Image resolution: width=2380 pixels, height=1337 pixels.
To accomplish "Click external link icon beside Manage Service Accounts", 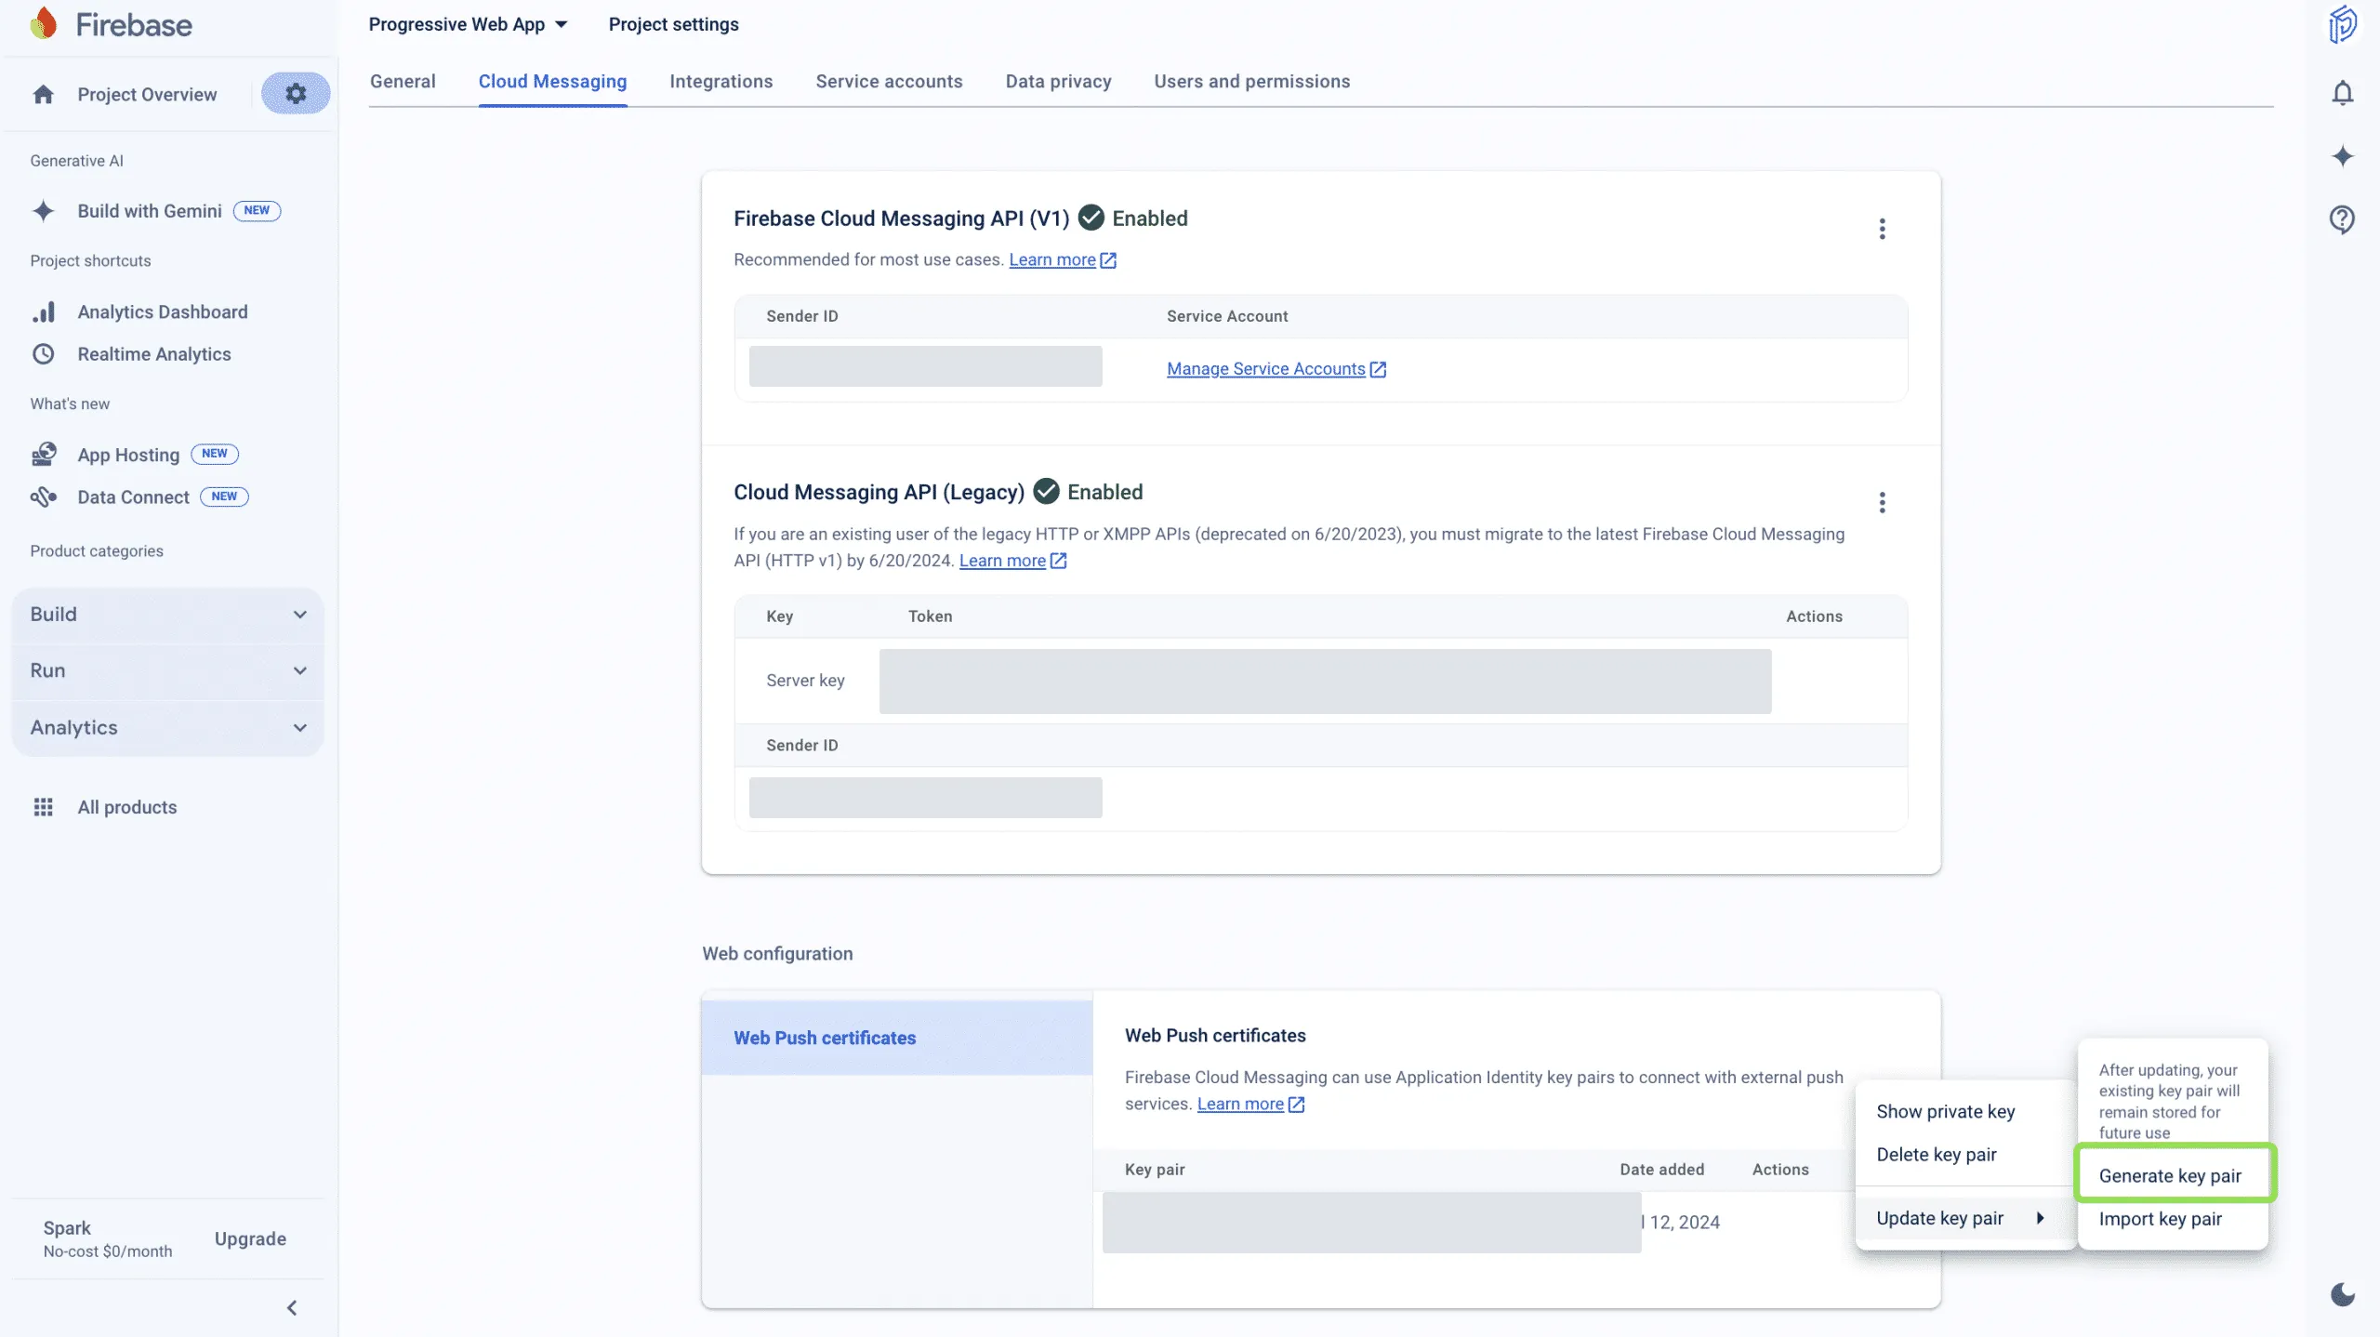I will [1378, 370].
